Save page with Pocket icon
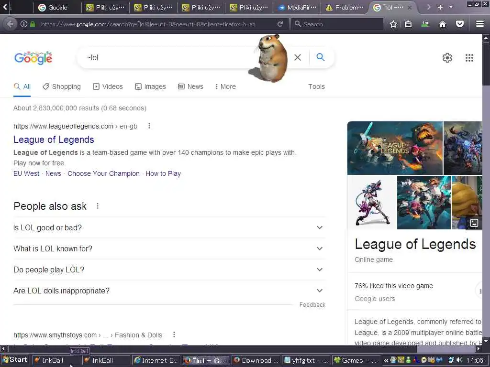Viewport: 490px width, 367px height. [x=460, y=24]
